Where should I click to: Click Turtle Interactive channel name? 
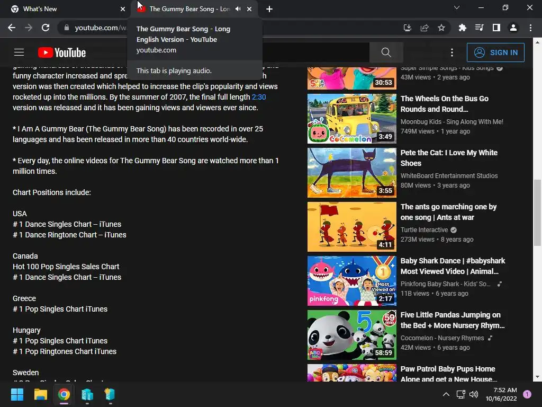424,230
